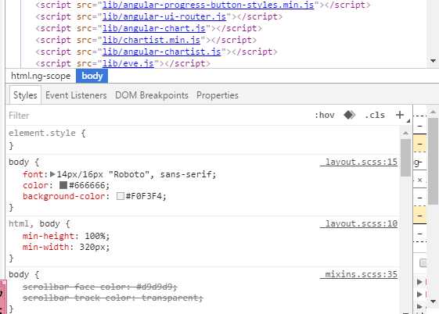Expand the font shorthand property triangle

(x=52, y=174)
